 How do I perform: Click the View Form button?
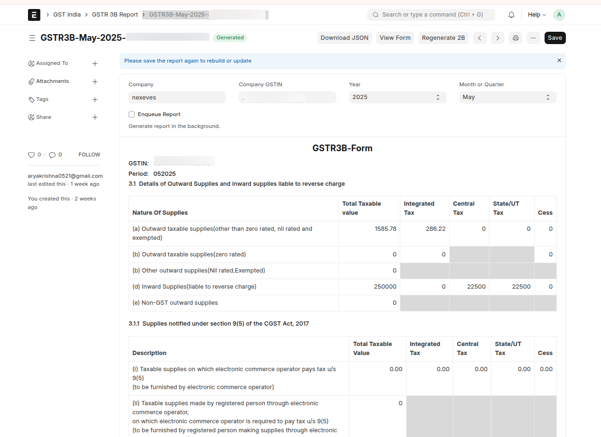coord(395,38)
